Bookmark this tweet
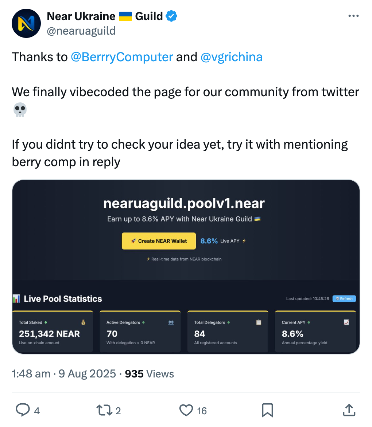This screenshot has height=427, width=372. click(268, 411)
